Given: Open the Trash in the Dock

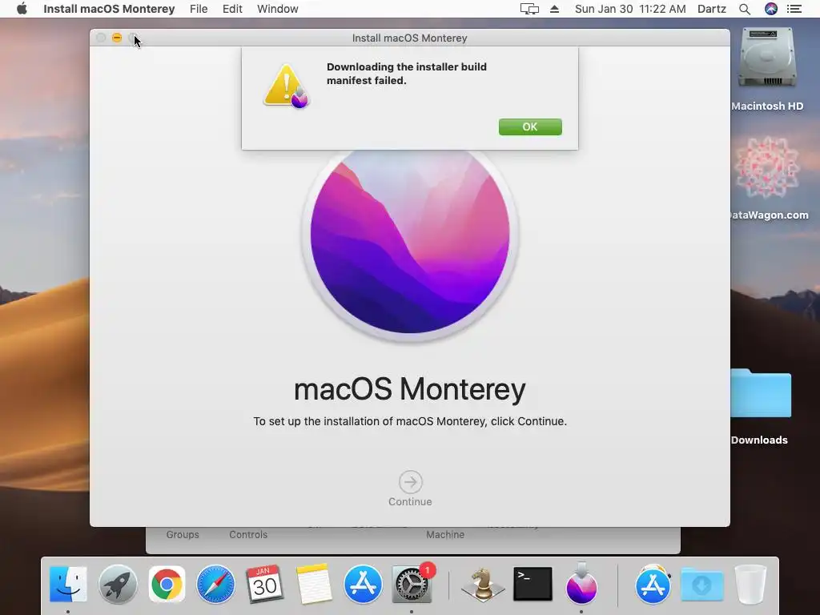Looking at the screenshot, I should point(751,584).
